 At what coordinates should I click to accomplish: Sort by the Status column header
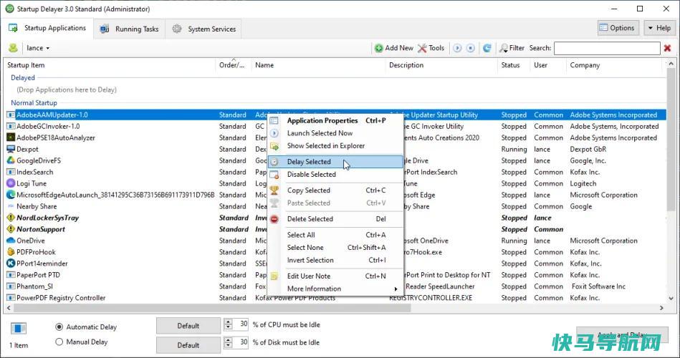pyautogui.click(x=513, y=65)
